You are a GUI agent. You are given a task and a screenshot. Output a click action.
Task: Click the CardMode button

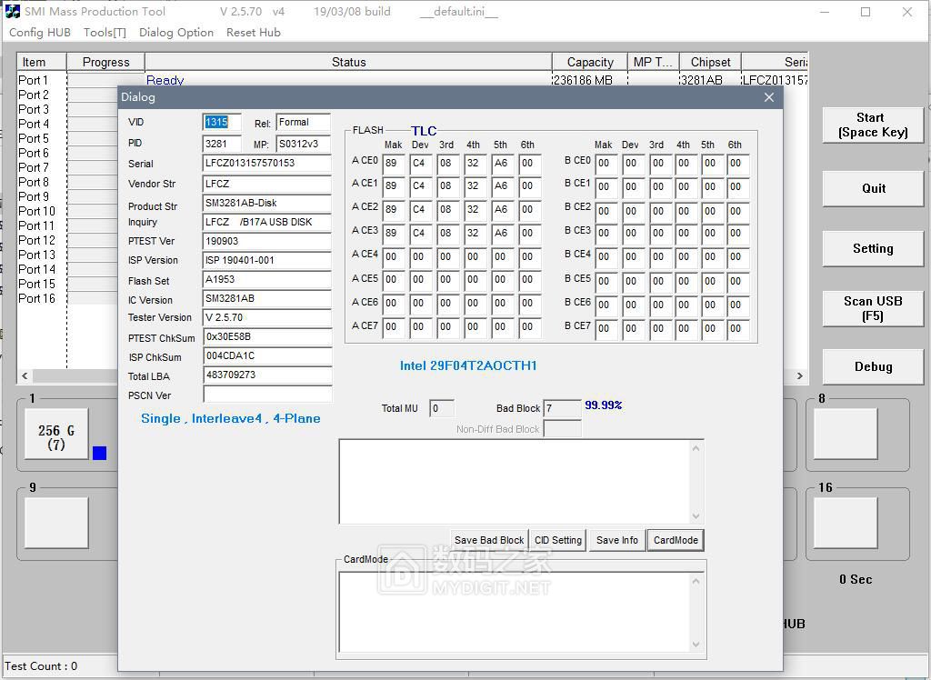pos(676,540)
